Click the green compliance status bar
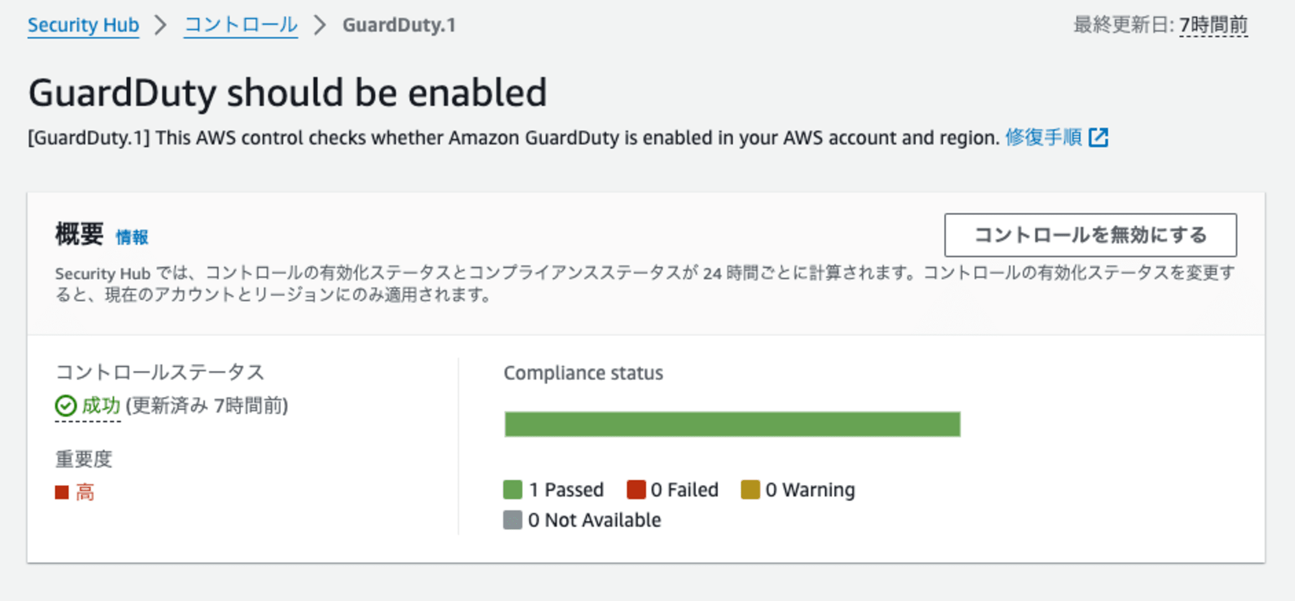Image resolution: width=1295 pixels, height=601 pixels. [732, 424]
